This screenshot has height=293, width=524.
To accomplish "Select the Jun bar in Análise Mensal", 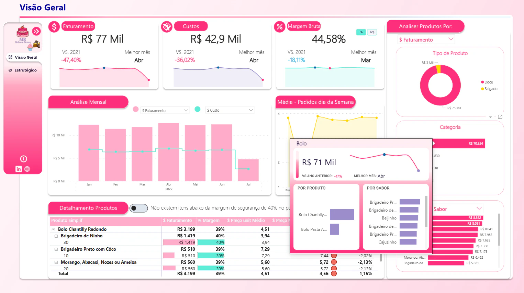I will (x=222, y=153).
